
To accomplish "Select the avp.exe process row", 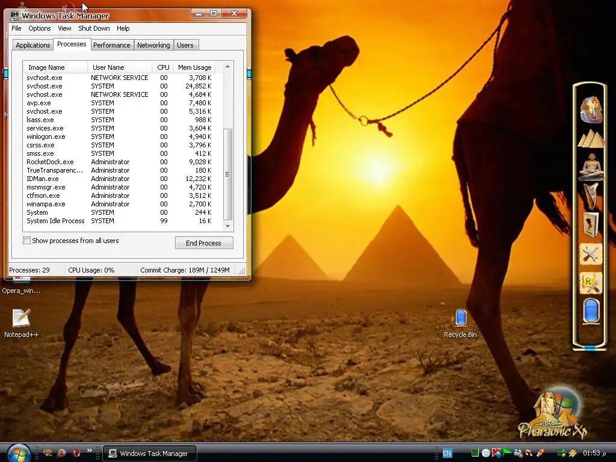I will 119,103.
